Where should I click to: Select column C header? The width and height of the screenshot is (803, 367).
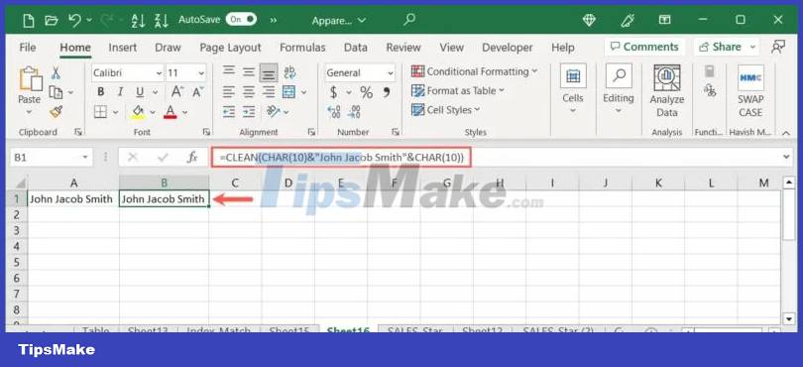pos(235,183)
